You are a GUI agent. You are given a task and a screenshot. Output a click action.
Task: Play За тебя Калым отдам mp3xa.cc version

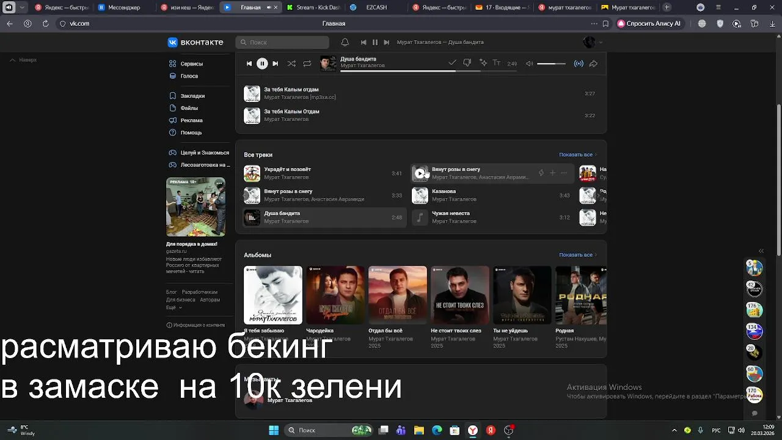pyautogui.click(x=252, y=94)
